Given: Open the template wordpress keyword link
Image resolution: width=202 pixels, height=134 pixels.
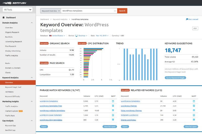Looking at the screenshot, I should point(130,115).
